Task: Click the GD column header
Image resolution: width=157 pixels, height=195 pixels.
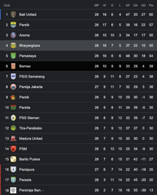Action: point(143,5)
